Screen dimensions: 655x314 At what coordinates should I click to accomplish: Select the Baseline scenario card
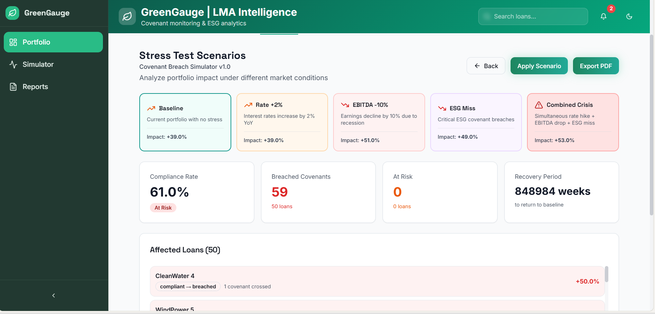click(x=185, y=122)
